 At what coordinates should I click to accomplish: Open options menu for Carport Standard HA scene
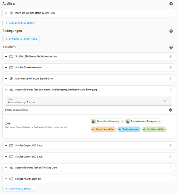click(171, 79)
